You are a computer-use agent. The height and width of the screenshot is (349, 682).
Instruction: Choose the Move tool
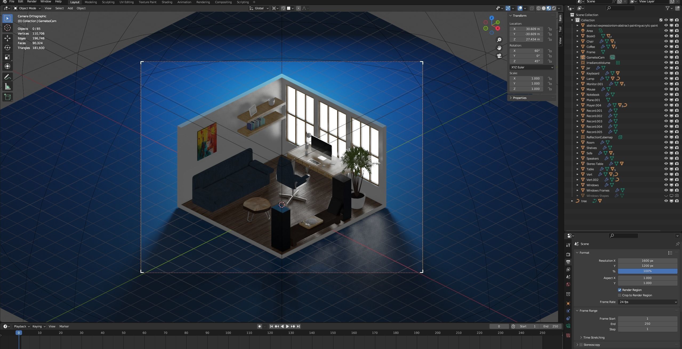tap(7, 38)
